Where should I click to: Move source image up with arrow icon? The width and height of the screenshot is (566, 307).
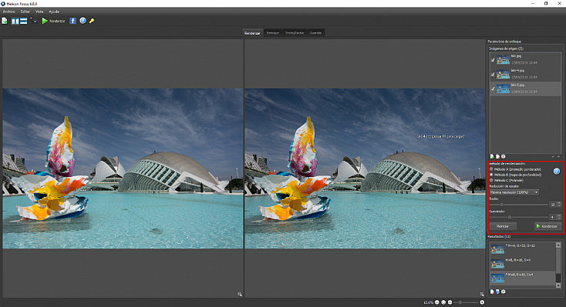[559, 157]
